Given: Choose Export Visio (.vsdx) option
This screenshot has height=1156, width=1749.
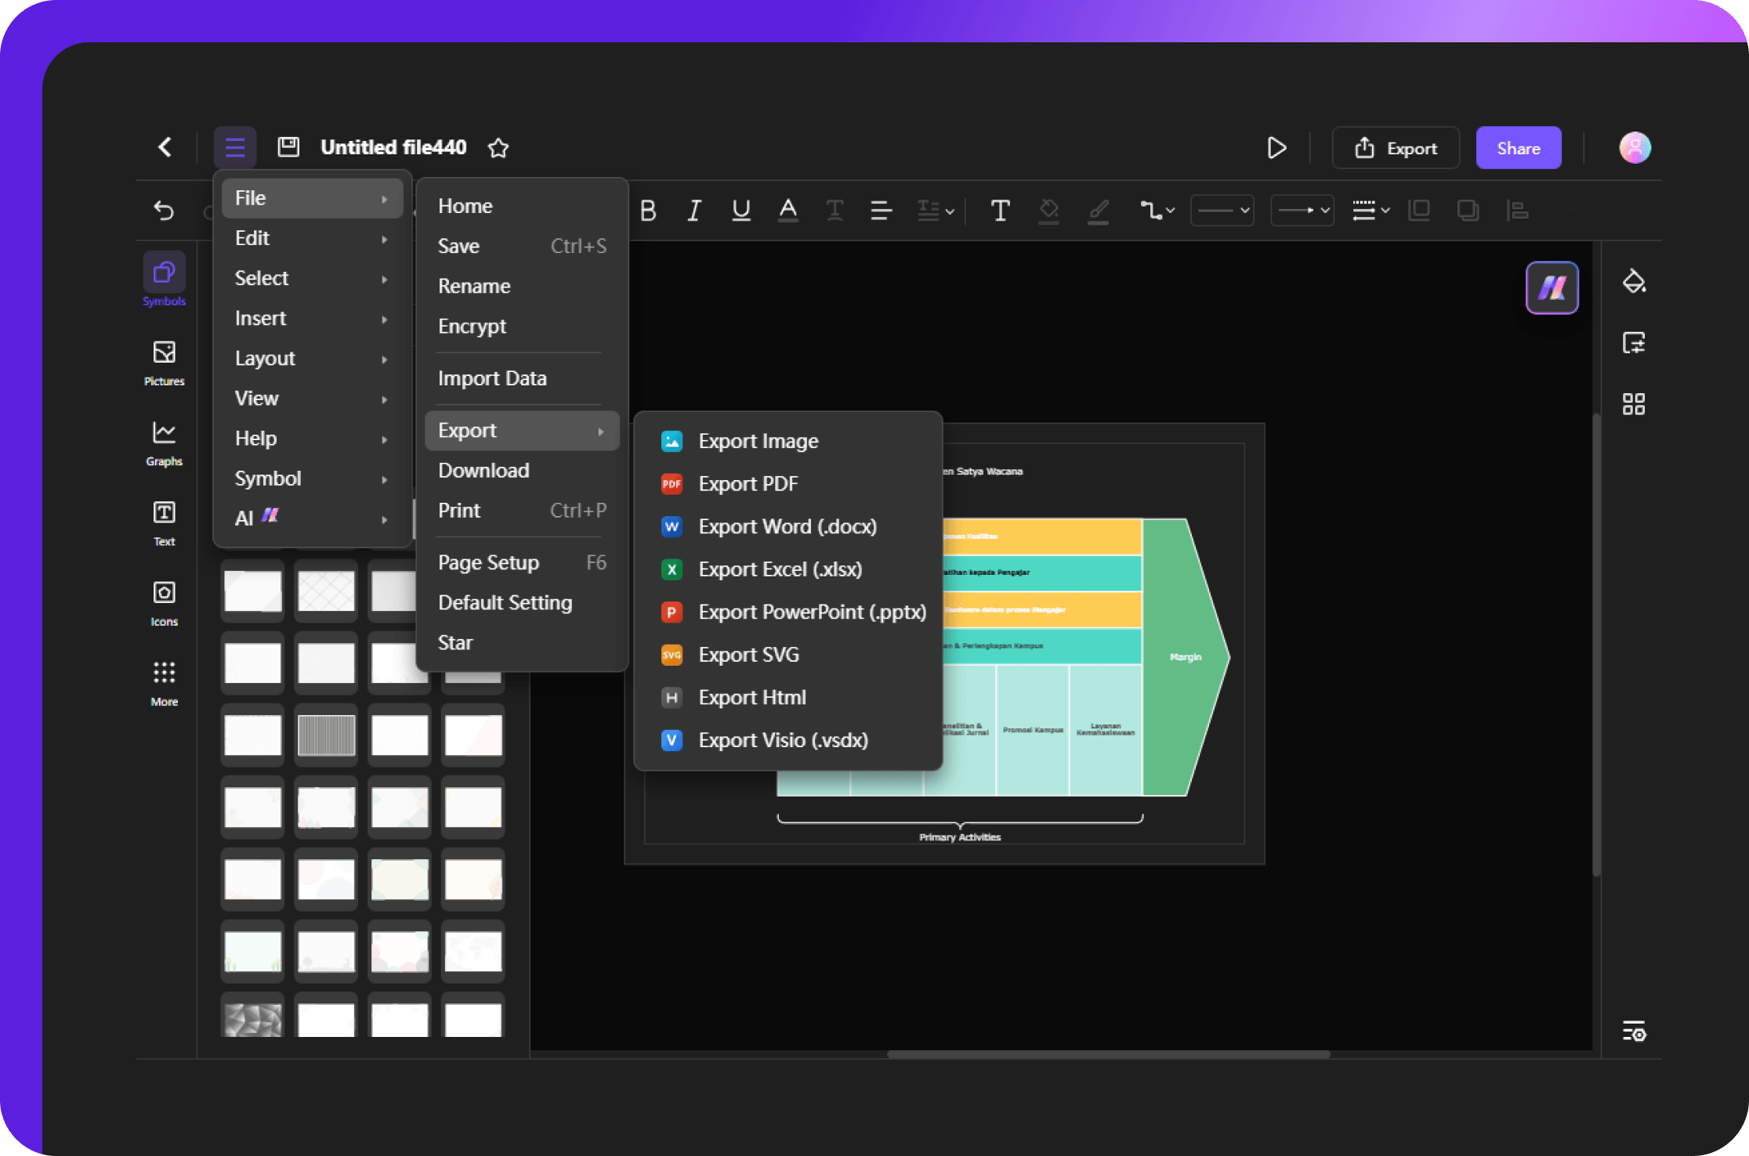Looking at the screenshot, I should 788,740.
